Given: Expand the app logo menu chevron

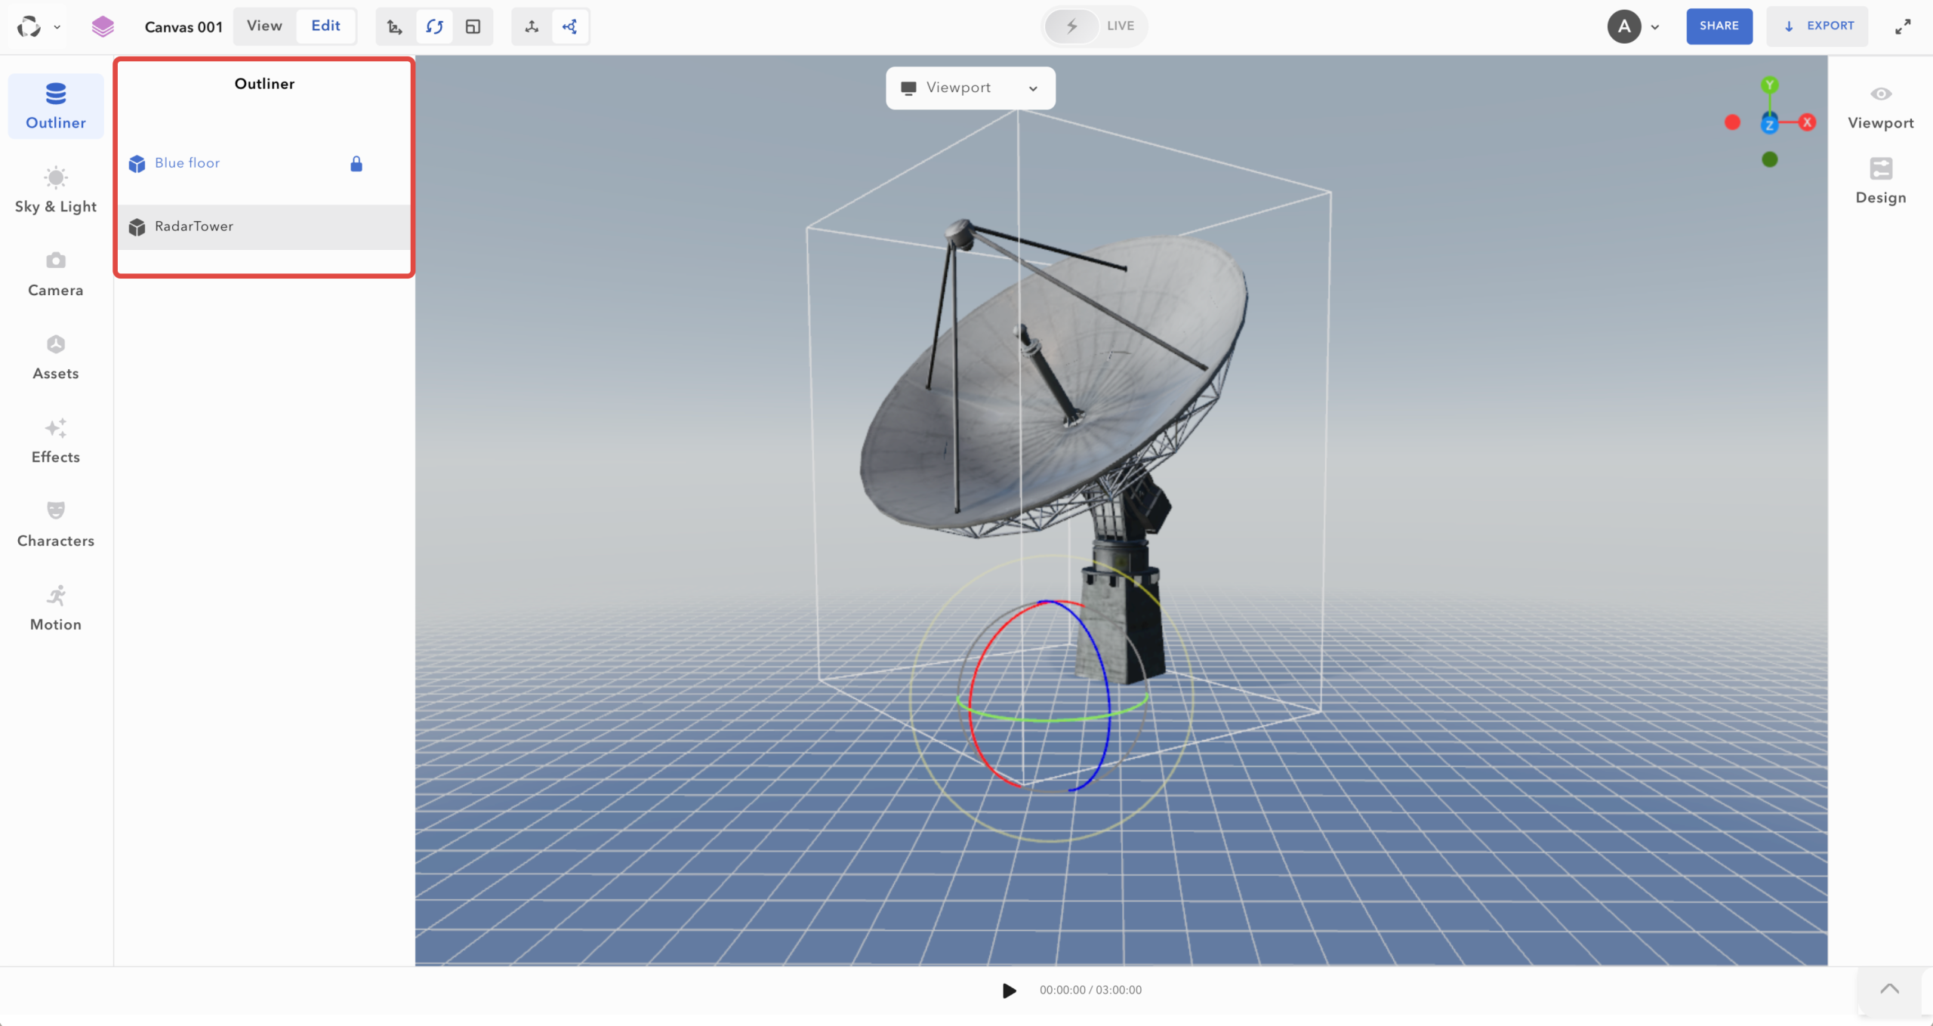Looking at the screenshot, I should (57, 26).
